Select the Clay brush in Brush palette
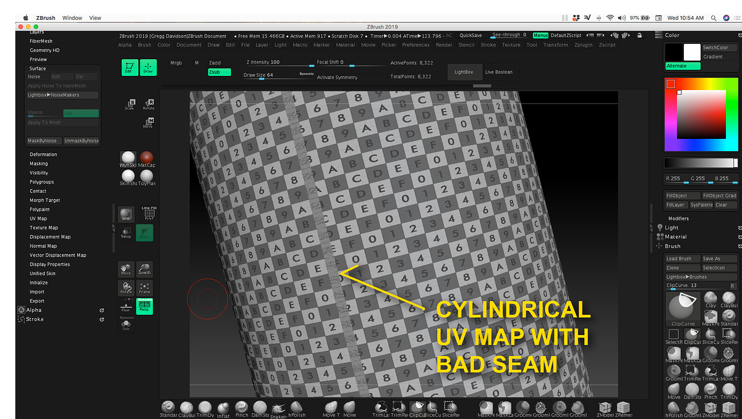Screen dimensions: 742x419 click(711, 301)
